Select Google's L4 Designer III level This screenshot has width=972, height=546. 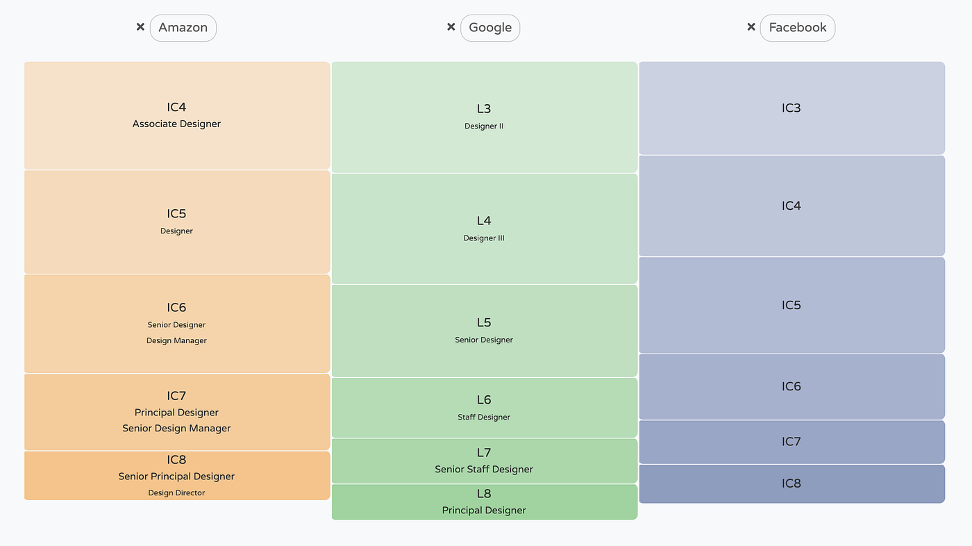click(484, 228)
